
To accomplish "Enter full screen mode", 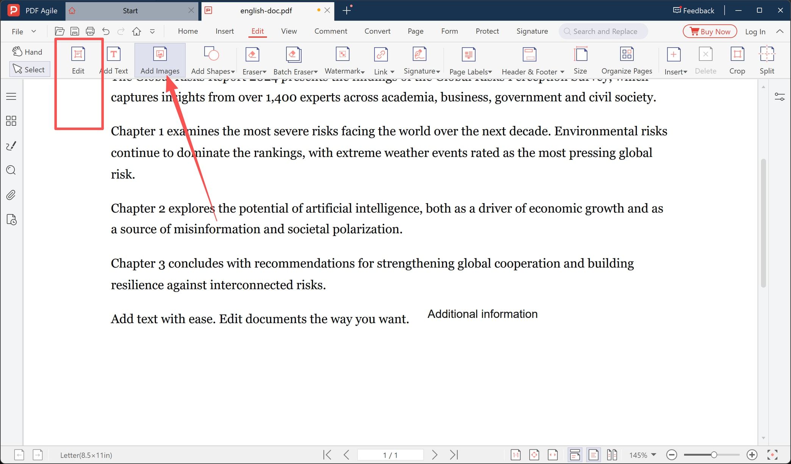I will pyautogui.click(x=772, y=455).
